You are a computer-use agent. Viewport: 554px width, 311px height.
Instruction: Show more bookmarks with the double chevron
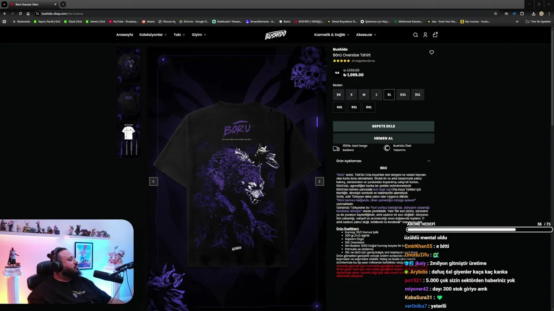517,22
